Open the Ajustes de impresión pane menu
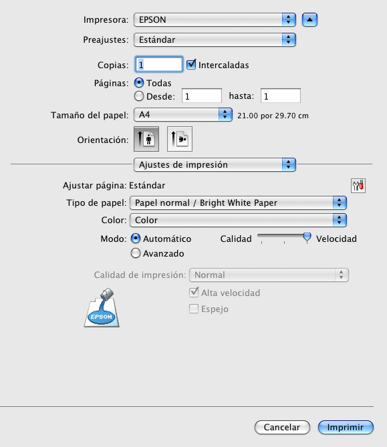Image resolution: width=387 pixels, height=447 pixels. point(215,164)
